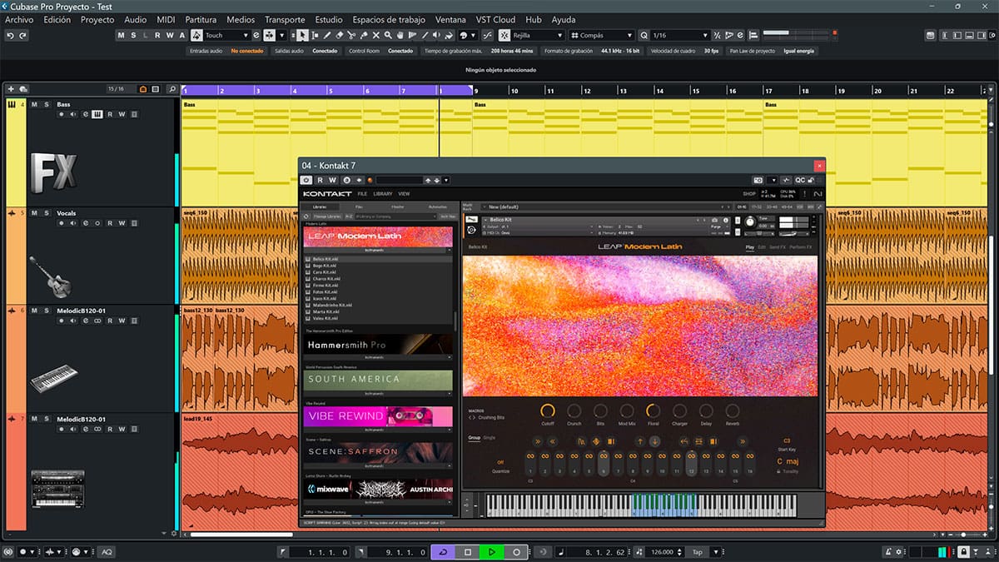The image size is (999, 562).
Task: Toggle global Mute M button in toolbar
Action: click(122, 36)
